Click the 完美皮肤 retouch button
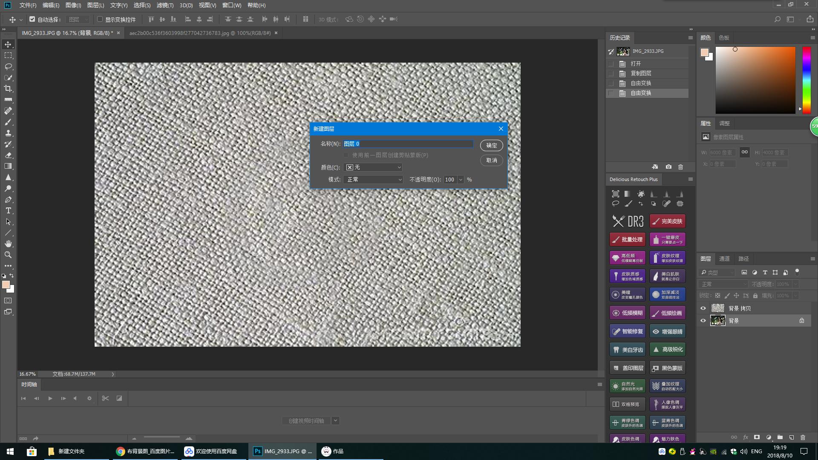 (667, 221)
